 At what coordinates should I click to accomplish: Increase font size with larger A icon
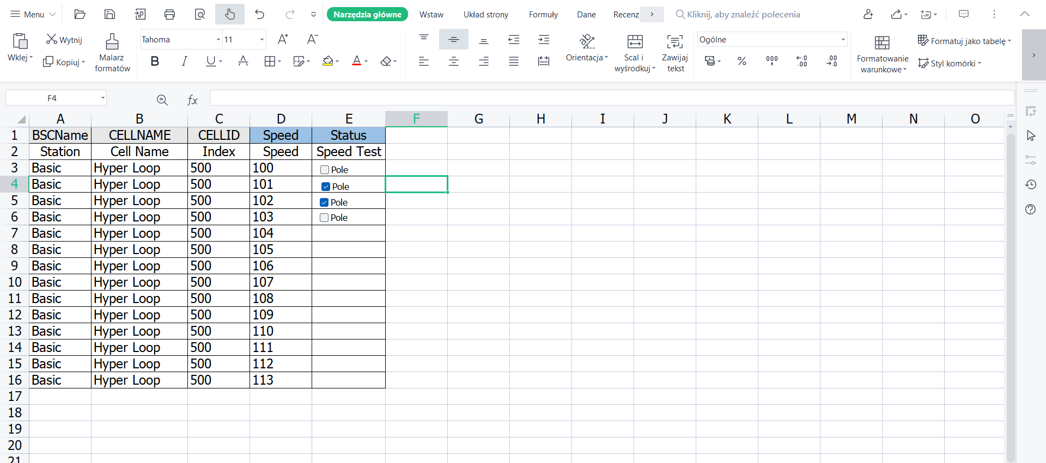(283, 39)
